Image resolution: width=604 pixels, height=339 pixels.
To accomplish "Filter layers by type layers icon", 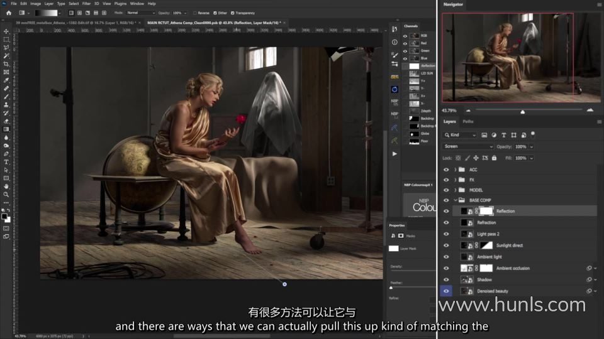I will click(x=504, y=135).
